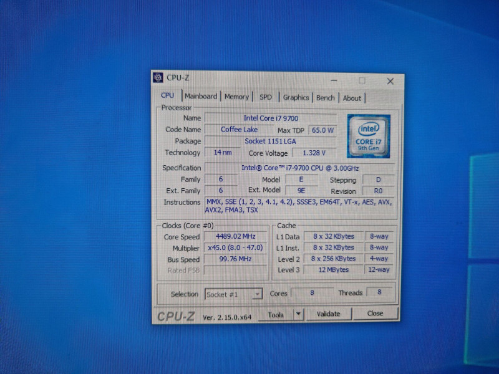
Task: Click the Core Speed value 4489.02 MHz
Action: 236,237
